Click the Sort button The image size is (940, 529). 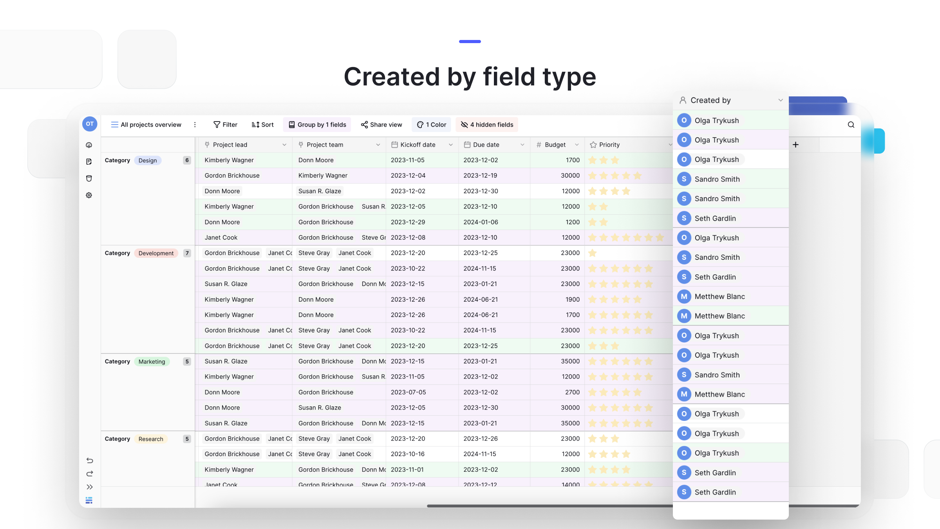tap(262, 125)
